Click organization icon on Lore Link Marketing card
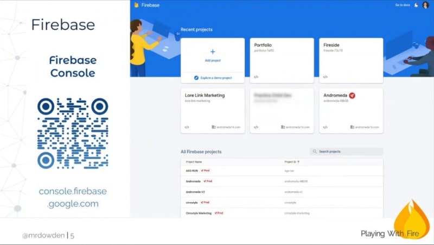This screenshot has height=245, width=434. (213, 127)
